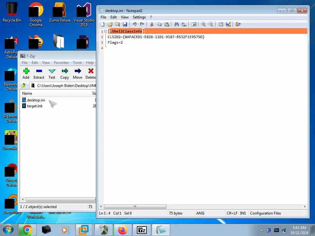Open the Notepad2 Edit menu
315x236 pixels.
(x=114, y=17)
